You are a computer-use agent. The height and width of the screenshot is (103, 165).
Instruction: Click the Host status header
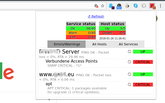(x=112, y=24)
